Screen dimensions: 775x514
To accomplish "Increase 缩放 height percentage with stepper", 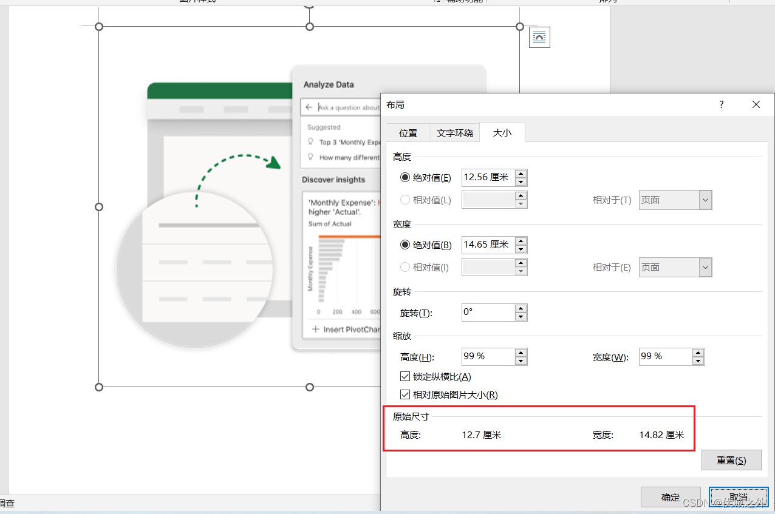I will [521, 353].
